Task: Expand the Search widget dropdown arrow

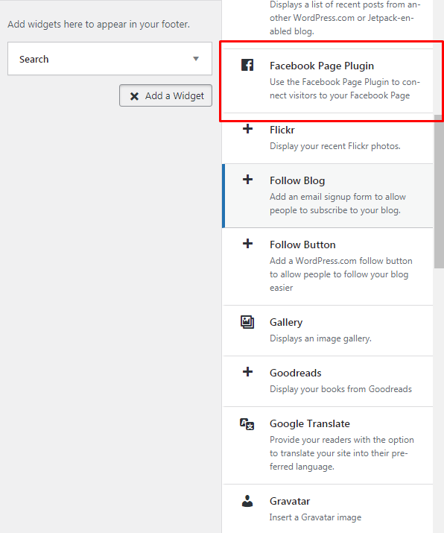Action: 196,59
